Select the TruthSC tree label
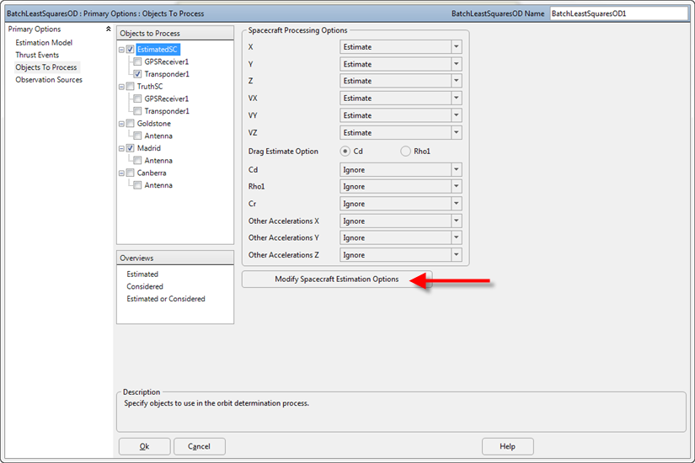The width and height of the screenshot is (695, 463). pyautogui.click(x=150, y=87)
